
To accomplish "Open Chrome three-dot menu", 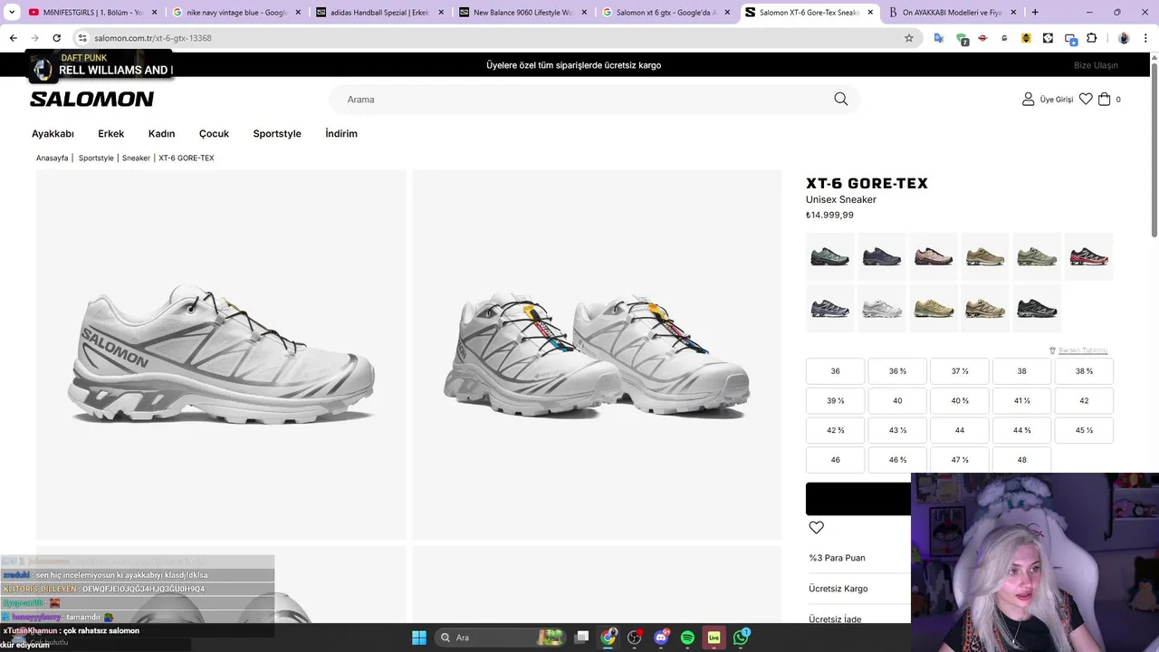I will (x=1145, y=38).
